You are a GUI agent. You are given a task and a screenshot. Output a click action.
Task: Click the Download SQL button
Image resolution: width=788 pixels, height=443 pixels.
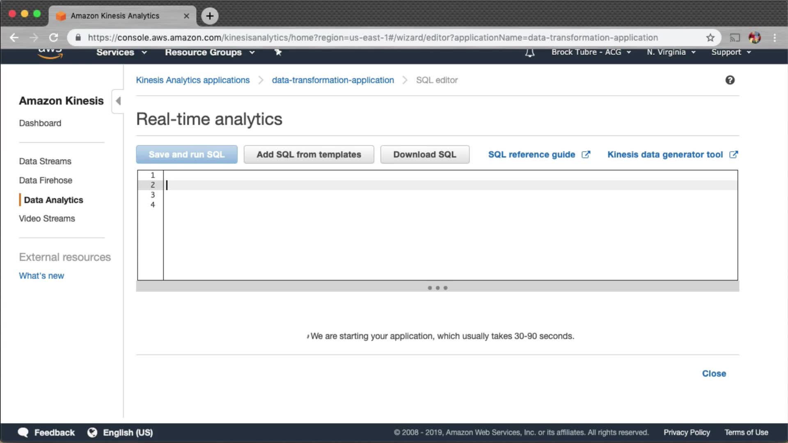coord(424,155)
